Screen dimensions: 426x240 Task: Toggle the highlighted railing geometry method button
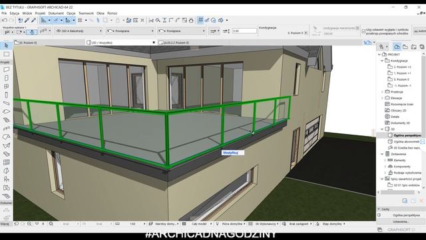point(32,32)
